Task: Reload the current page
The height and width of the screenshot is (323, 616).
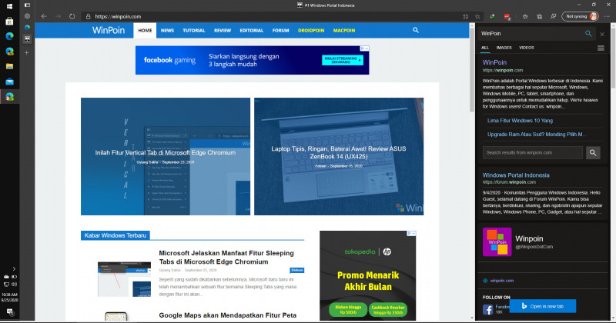Action: 72,16
